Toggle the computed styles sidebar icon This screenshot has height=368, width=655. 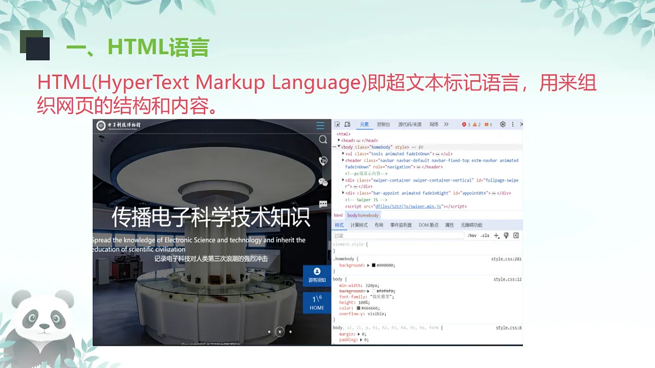click(516, 236)
